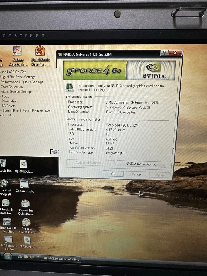Open Canon Photo shortcut

[25, 187]
